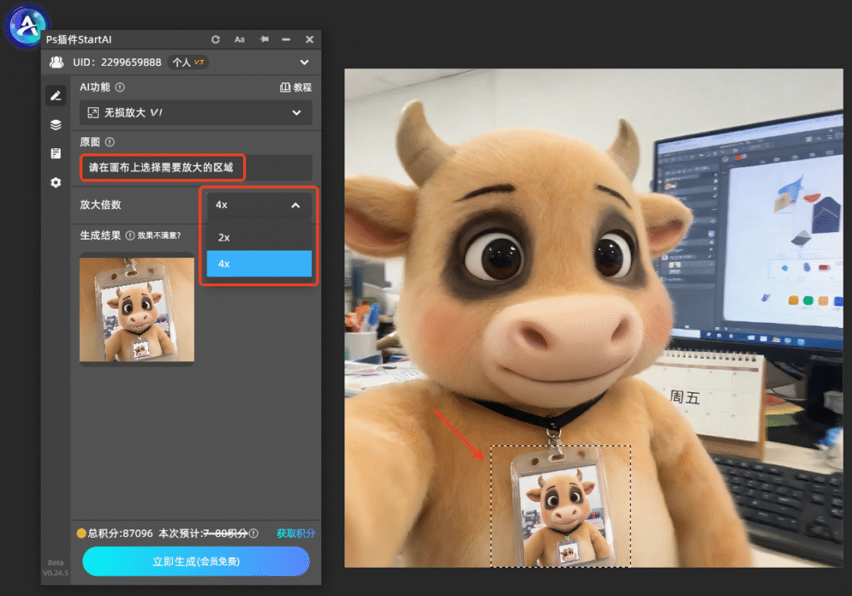This screenshot has width=852, height=596.
Task: Click the generated result thumbnail
Action: [137, 310]
